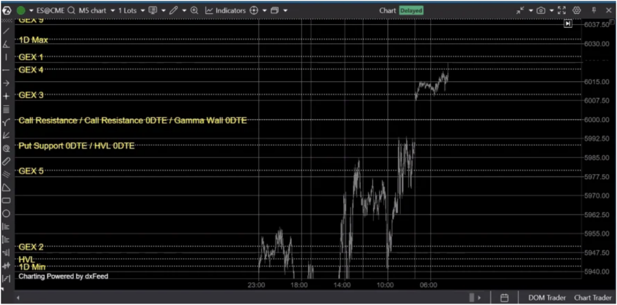Click the 'Charting Powered by dxFeed' link
Screen dimensions: 617x305
coord(63,276)
